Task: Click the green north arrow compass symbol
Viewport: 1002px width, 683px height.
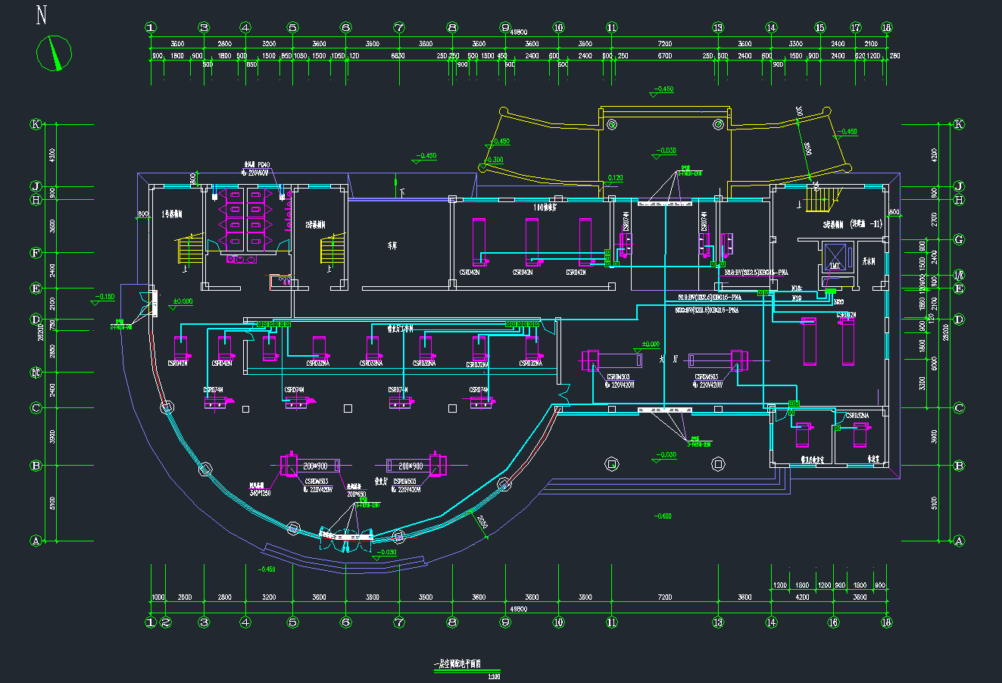Action: tap(55, 52)
